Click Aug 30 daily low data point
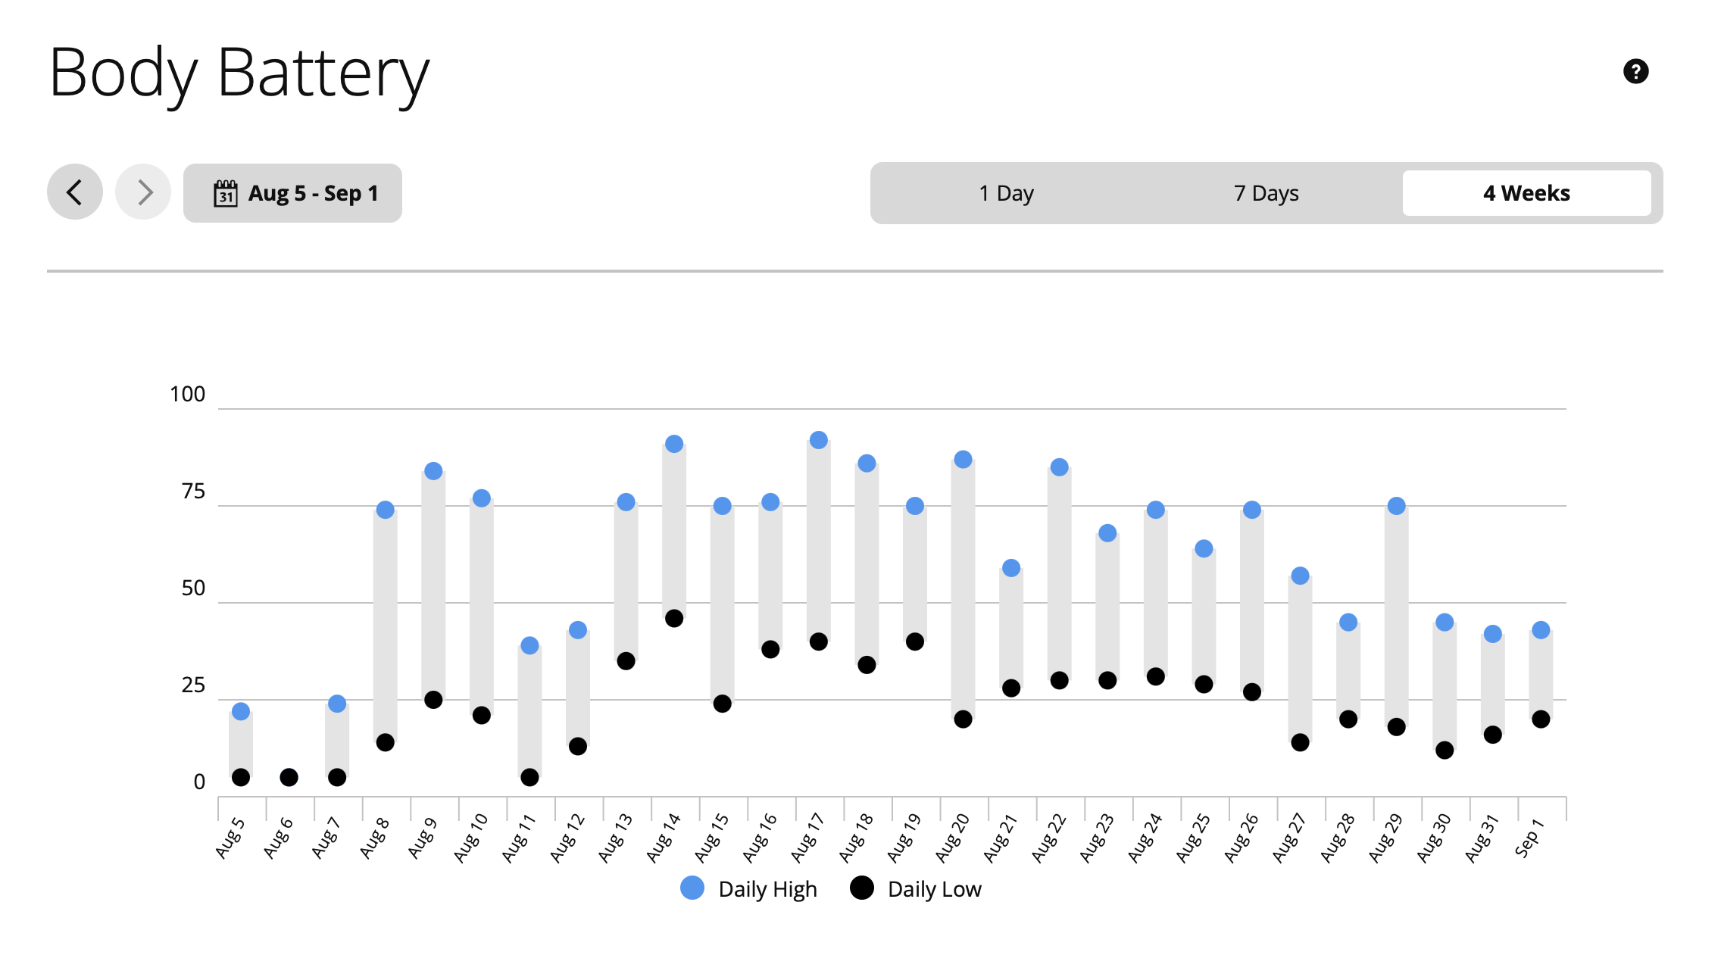Screen dimensions: 1721x977 point(1445,750)
